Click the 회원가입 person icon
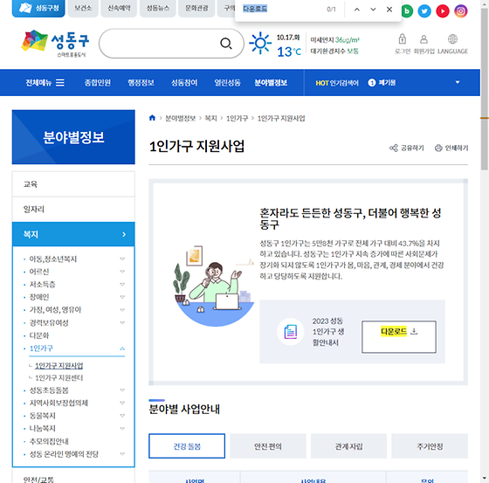The image size is (489, 483). tap(424, 39)
